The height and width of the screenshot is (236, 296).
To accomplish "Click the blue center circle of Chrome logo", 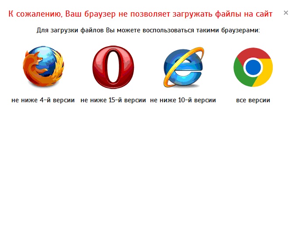I will tap(253, 67).
